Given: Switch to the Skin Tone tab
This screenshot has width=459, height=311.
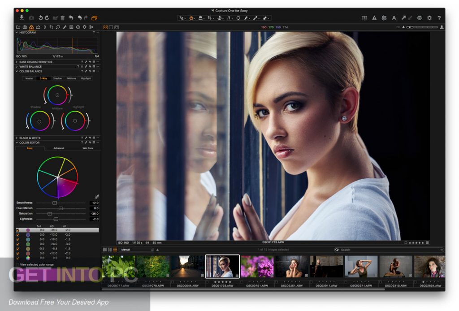Looking at the screenshot, I should click(x=87, y=148).
